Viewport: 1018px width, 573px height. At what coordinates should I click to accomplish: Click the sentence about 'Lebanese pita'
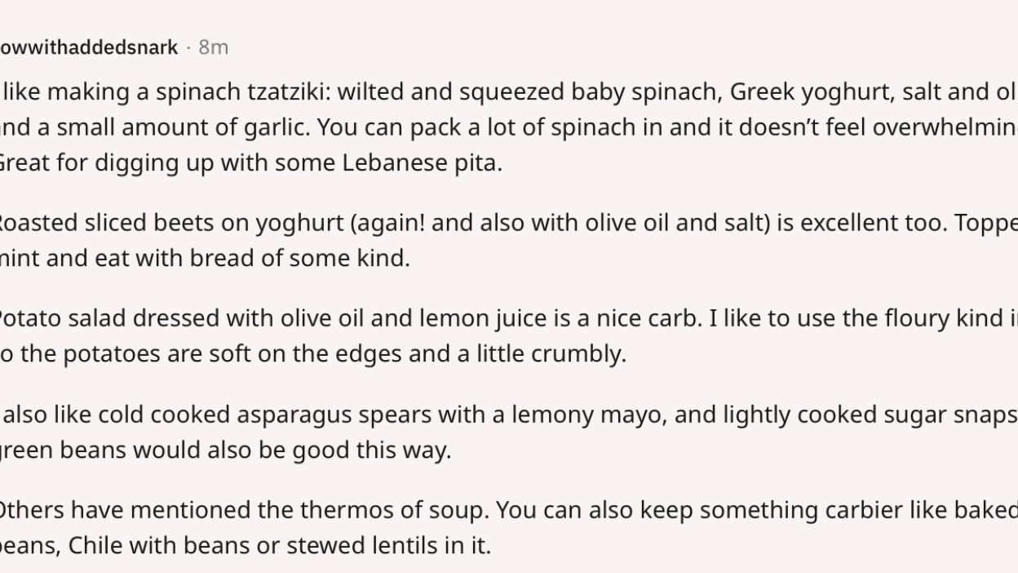pyautogui.click(x=251, y=162)
